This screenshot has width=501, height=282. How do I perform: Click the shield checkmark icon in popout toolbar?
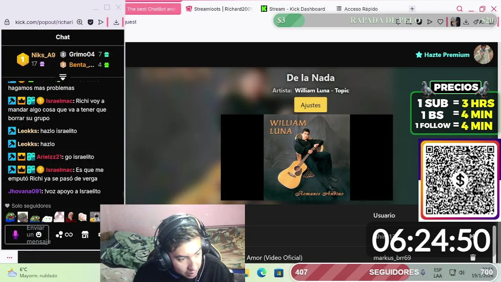(x=91, y=22)
